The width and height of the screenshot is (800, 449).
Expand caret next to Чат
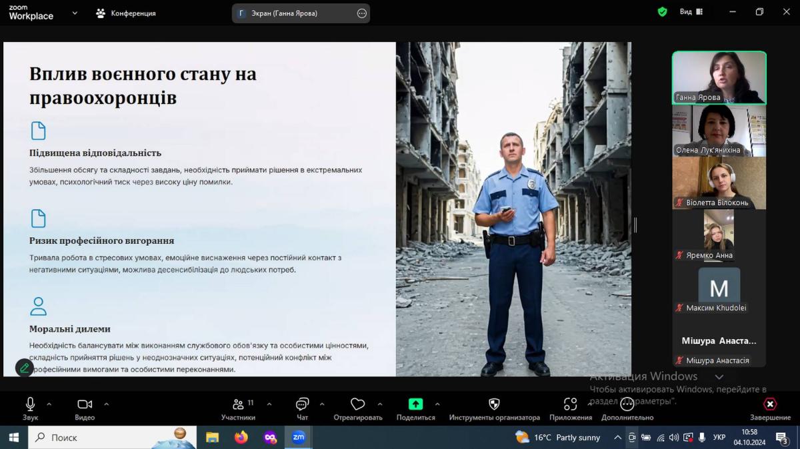click(x=322, y=404)
